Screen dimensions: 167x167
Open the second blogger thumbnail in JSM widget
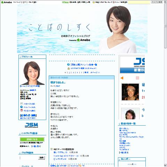130,114
